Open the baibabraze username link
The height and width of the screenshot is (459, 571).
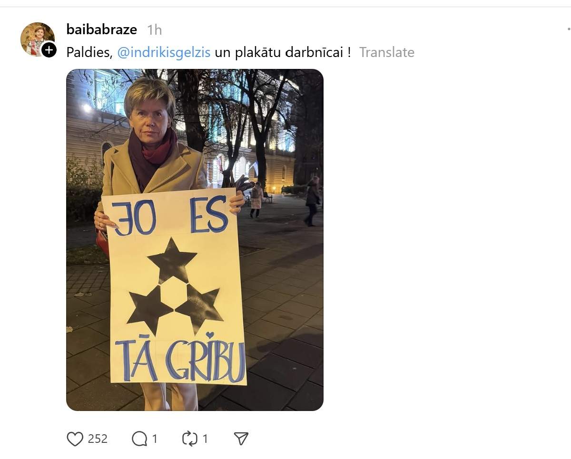[x=102, y=29]
